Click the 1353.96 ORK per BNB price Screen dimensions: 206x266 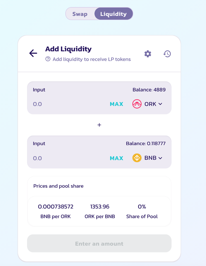tap(100, 207)
